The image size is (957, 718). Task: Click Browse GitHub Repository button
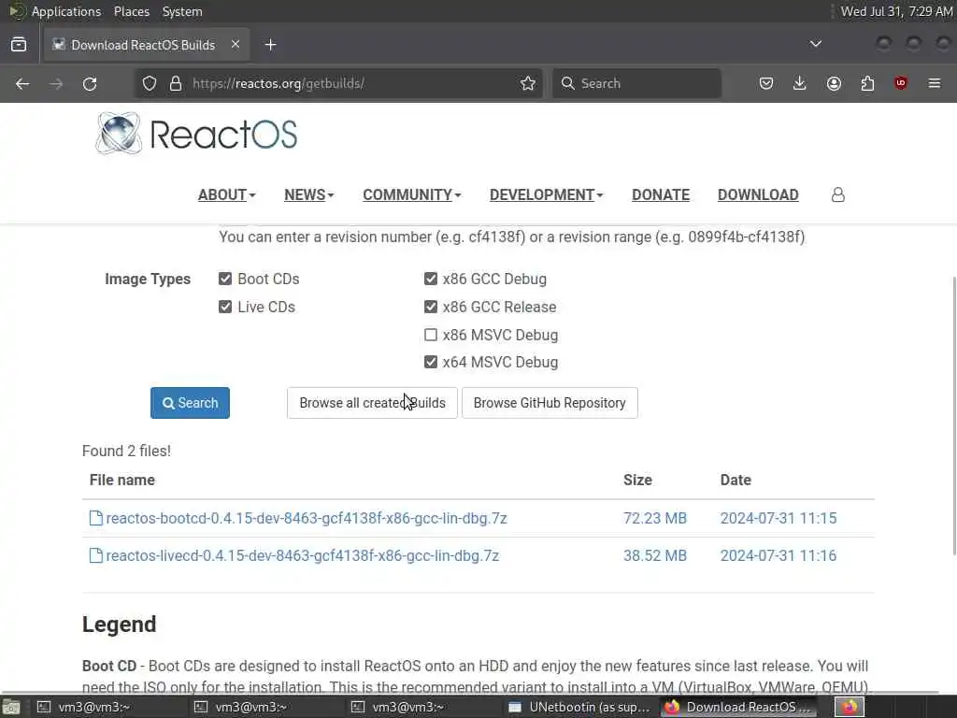550,403
